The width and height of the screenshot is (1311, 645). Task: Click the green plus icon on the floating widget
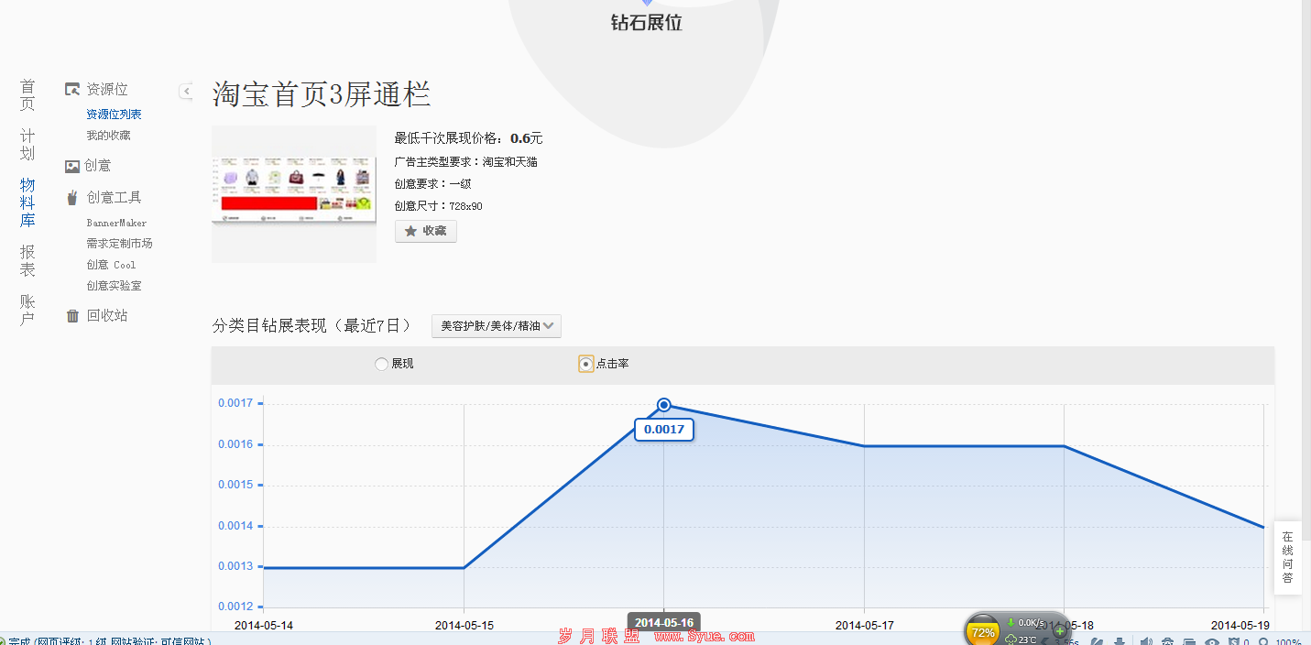coord(1060,631)
